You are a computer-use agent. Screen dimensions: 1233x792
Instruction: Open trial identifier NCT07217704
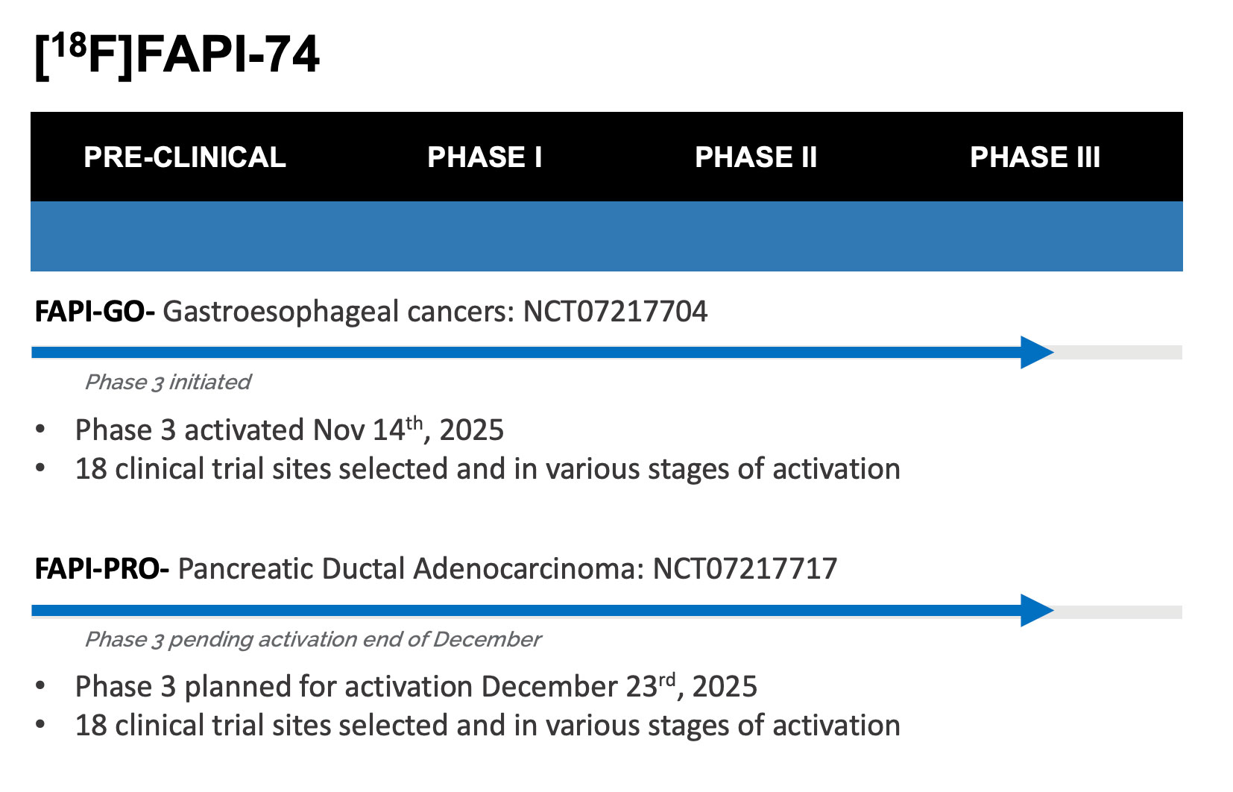point(615,312)
